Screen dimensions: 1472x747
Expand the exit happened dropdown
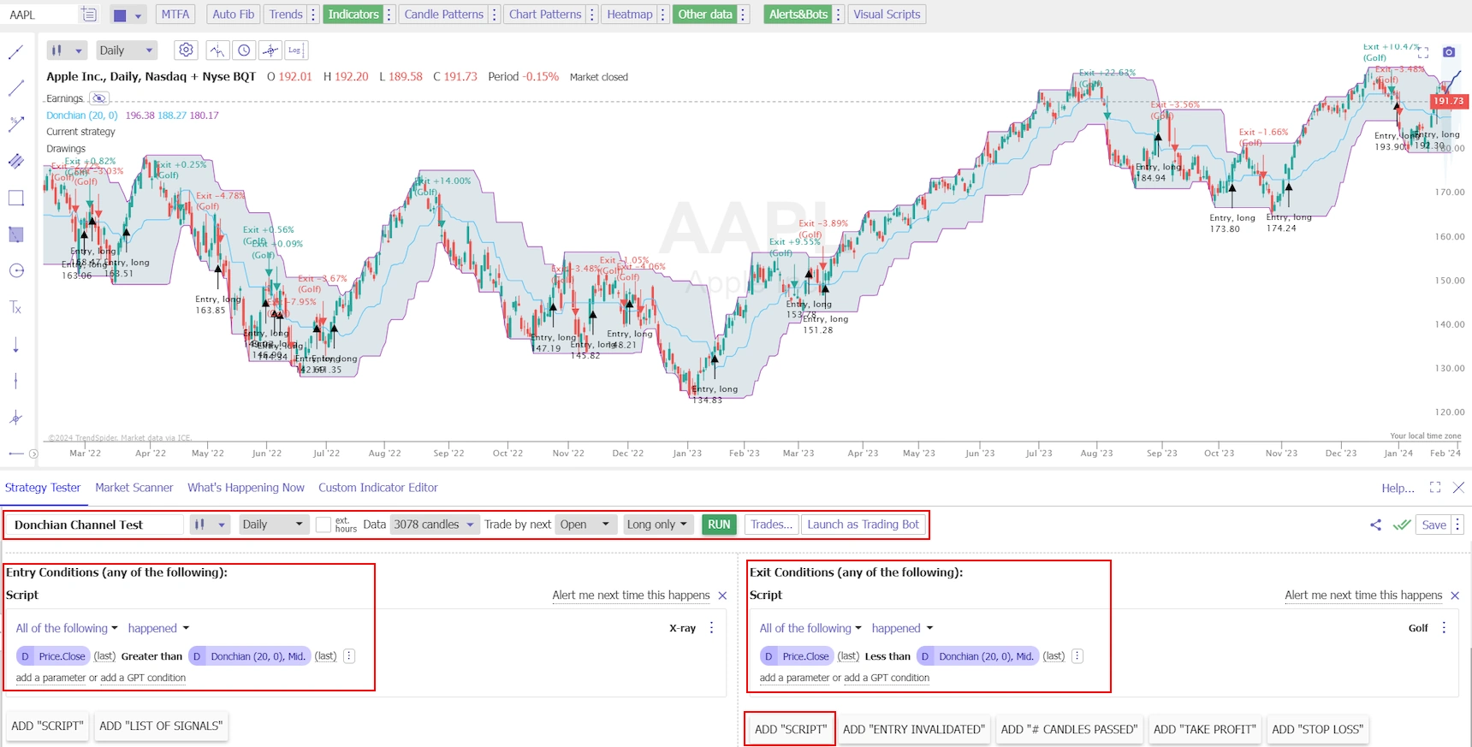(x=902, y=628)
